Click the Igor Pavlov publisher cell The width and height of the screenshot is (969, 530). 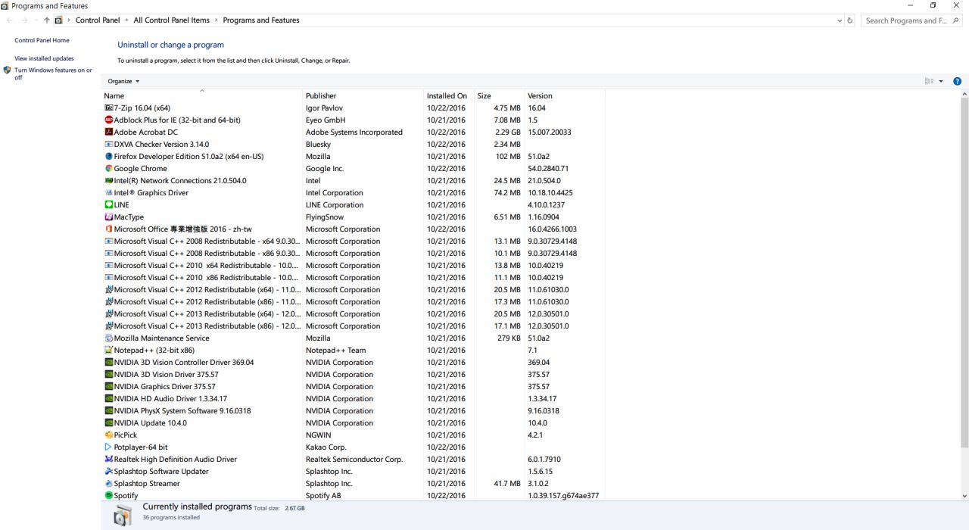(324, 108)
